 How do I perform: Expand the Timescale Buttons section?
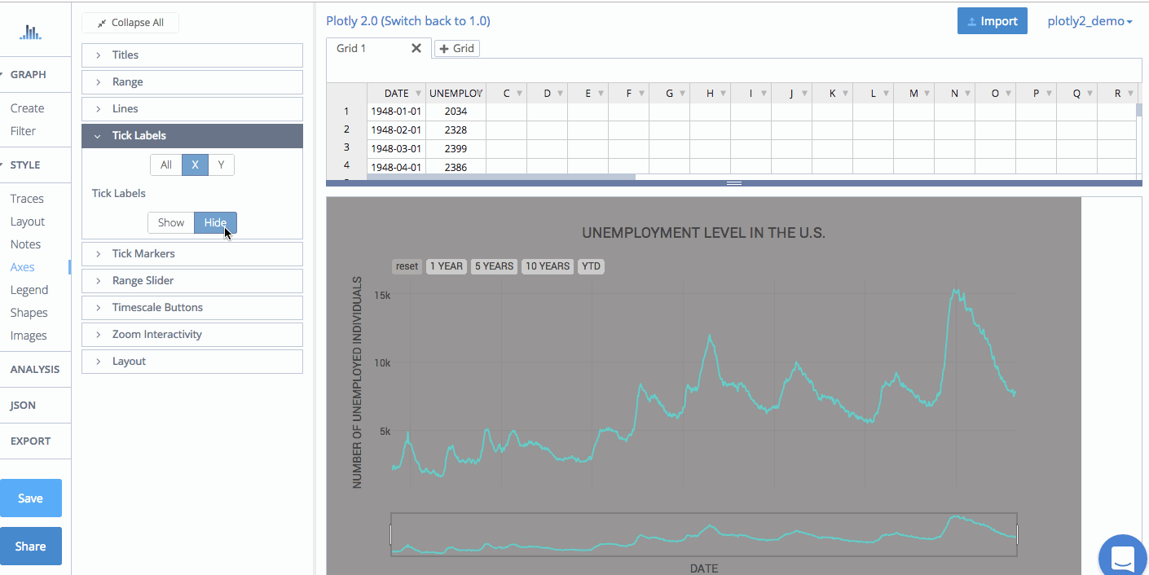click(x=192, y=307)
